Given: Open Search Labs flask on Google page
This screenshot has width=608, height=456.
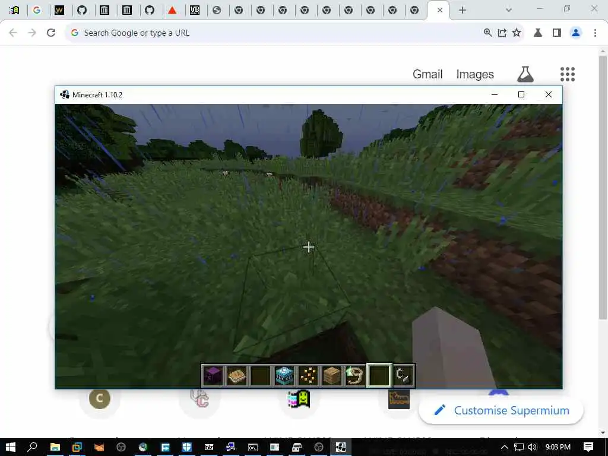Looking at the screenshot, I should click(525, 74).
